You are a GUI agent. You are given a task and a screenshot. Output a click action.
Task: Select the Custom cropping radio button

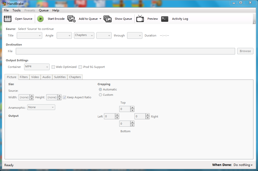pos(100,95)
